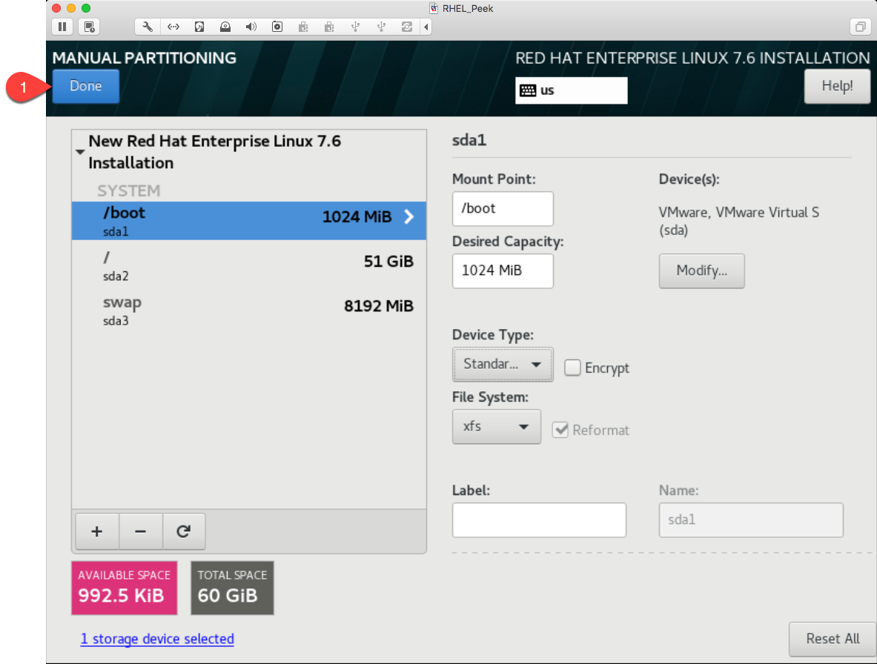
Task: Add a new mount point with plus
Action: tap(97, 531)
